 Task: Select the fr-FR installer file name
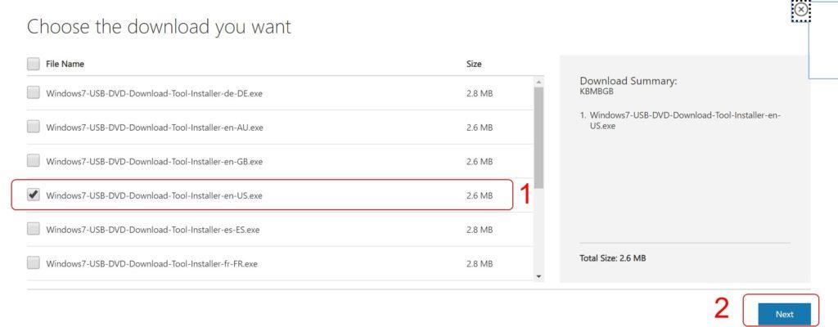coord(151,264)
